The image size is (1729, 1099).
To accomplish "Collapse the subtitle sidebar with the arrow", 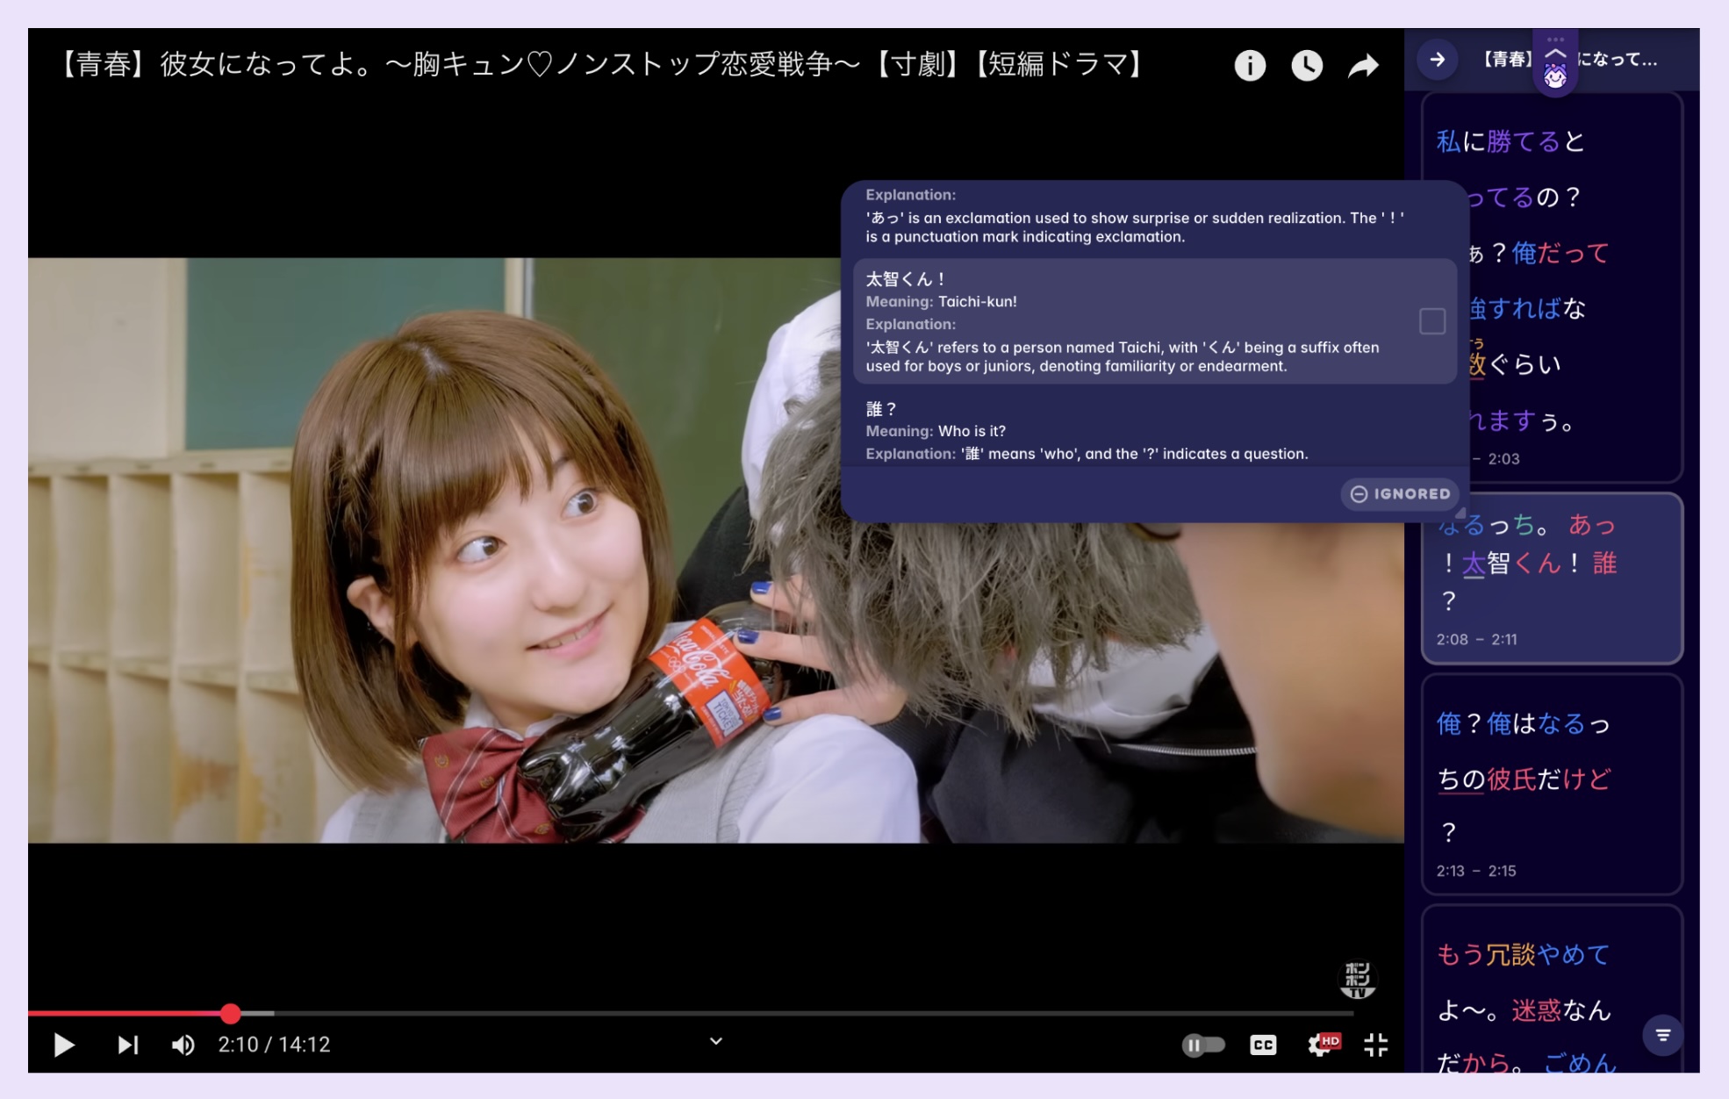I will (x=1437, y=61).
